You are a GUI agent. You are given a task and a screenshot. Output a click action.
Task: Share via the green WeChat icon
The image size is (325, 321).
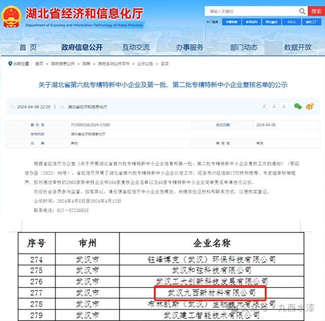pyautogui.click(x=298, y=106)
